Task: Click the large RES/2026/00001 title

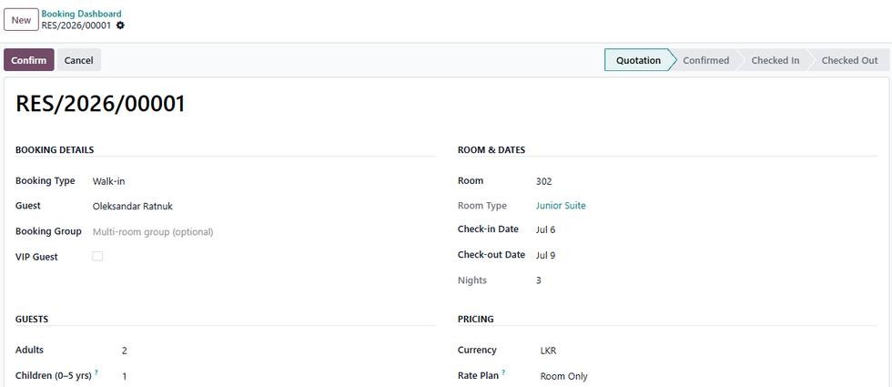Action: coord(101,104)
